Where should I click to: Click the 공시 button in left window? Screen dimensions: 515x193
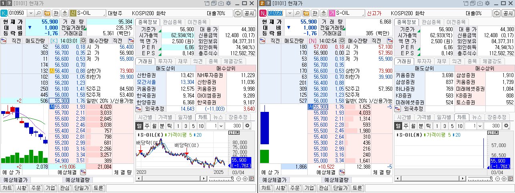(249, 13)
